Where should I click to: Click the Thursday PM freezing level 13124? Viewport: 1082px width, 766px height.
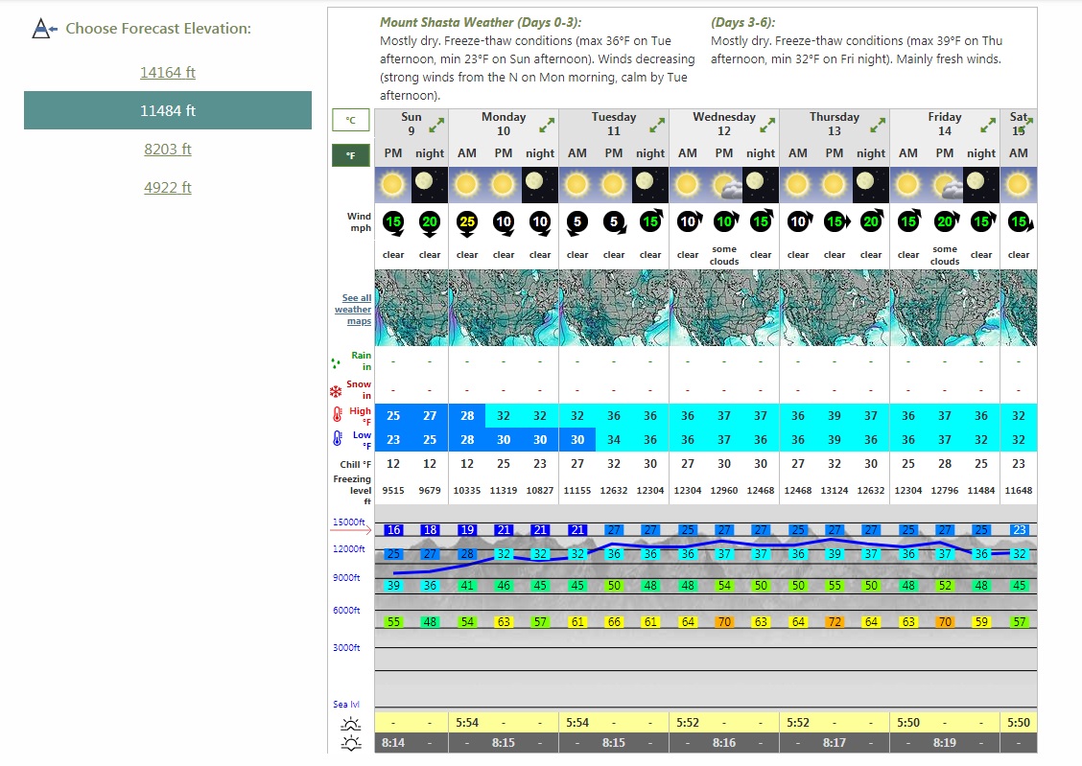pyautogui.click(x=835, y=490)
